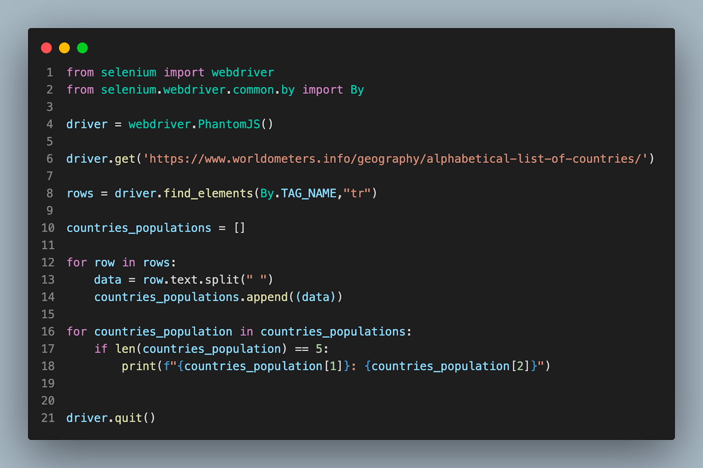Click the if condition on line 17
703x468 pixels.
click(x=211, y=348)
